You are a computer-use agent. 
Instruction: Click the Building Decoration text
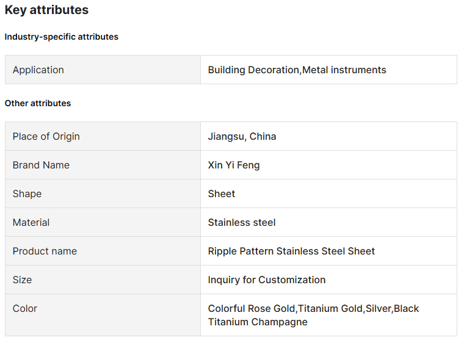click(x=253, y=70)
